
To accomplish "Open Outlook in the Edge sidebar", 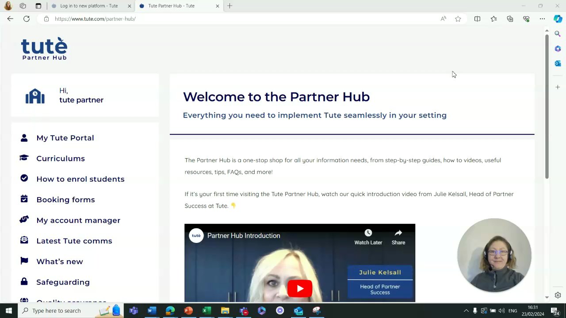I will pos(558,64).
